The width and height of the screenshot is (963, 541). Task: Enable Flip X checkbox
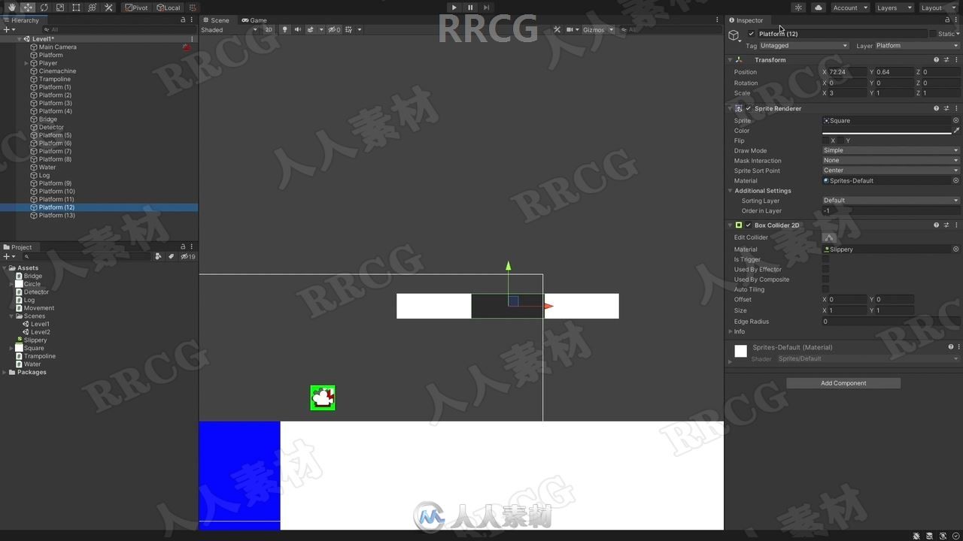click(825, 141)
